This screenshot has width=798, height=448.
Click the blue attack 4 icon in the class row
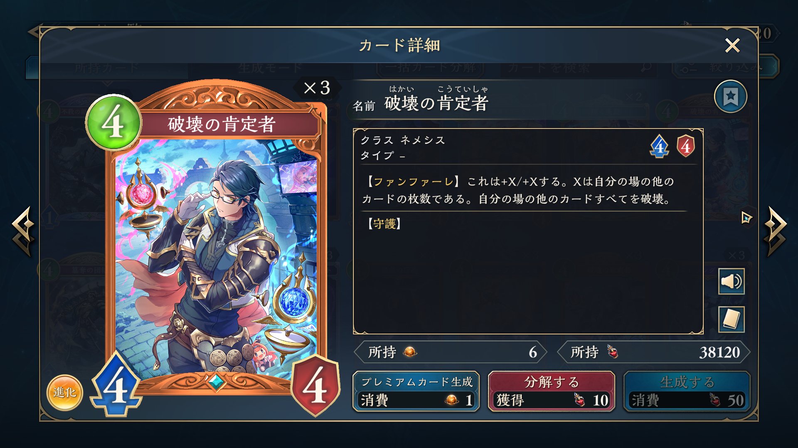pos(660,146)
